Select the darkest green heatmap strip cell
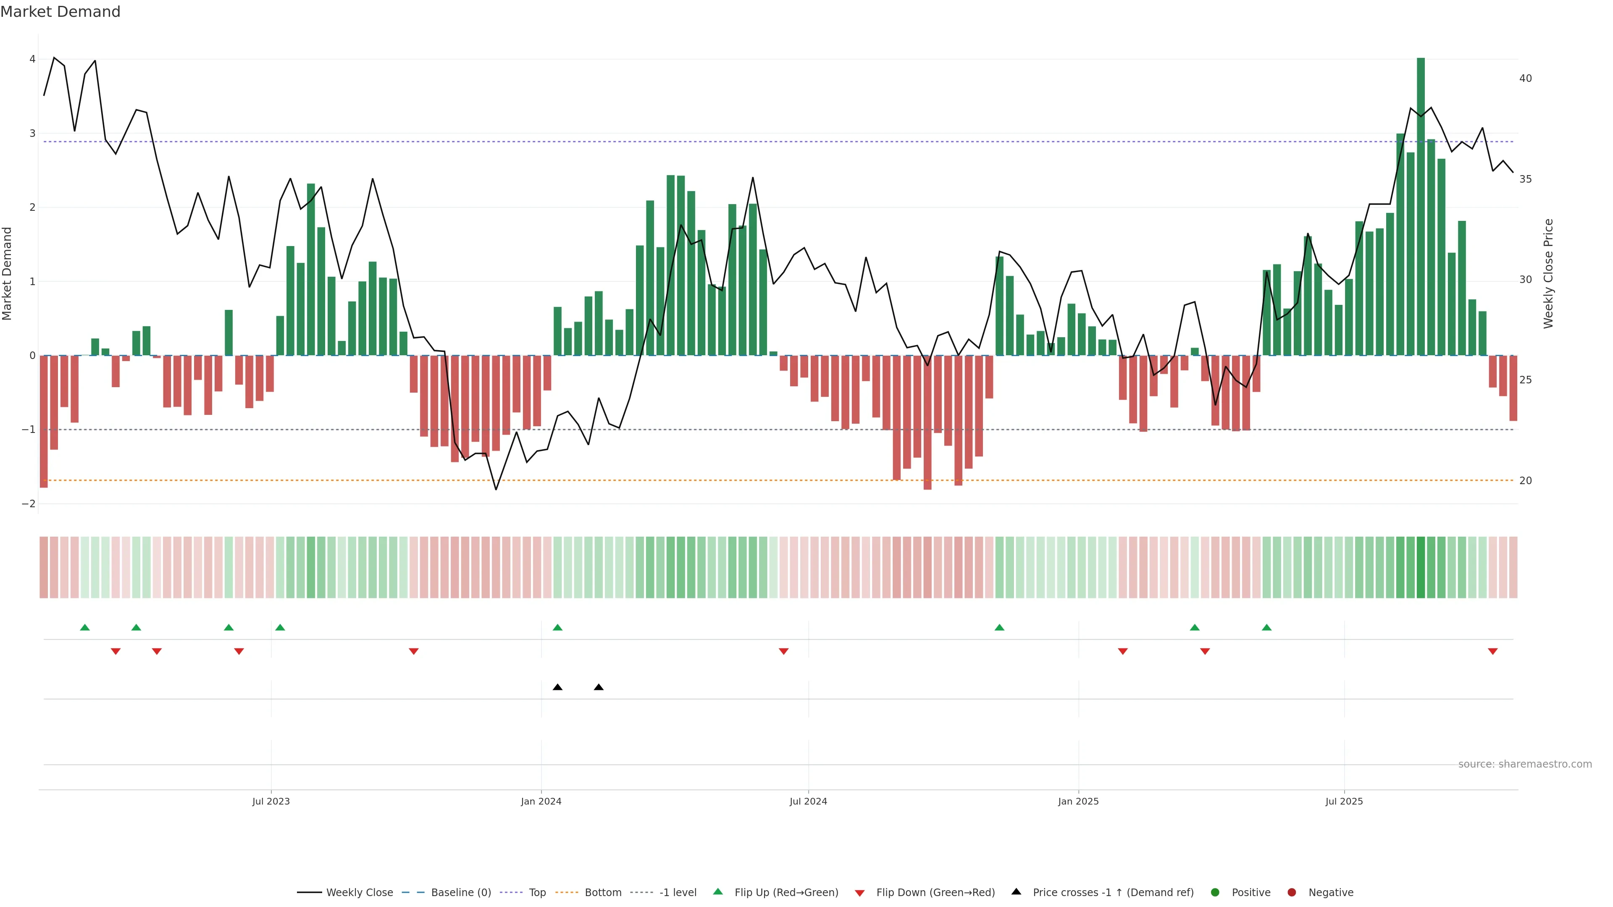1613x907 pixels. pyautogui.click(x=1421, y=567)
